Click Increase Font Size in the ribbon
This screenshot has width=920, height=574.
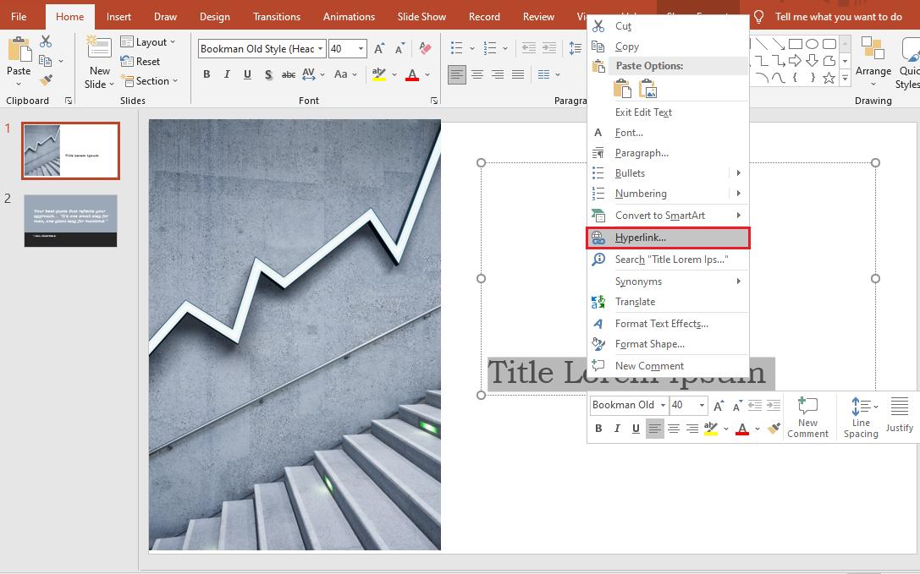[x=378, y=49]
